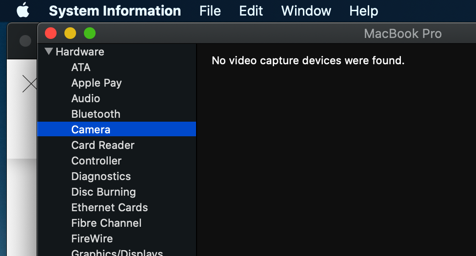Screen dimensions: 476x256
Task: Click the yellow minimize window button
Action: click(70, 34)
